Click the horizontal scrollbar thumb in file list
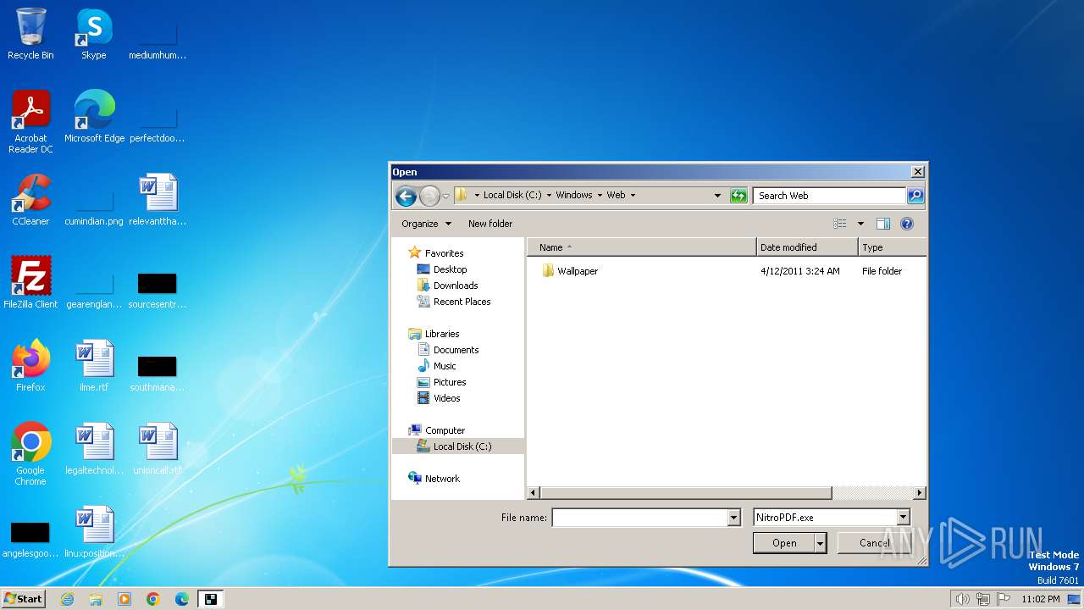Viewport: 1084px width, 610px height. pyautogui.click(x=686, y=492)
